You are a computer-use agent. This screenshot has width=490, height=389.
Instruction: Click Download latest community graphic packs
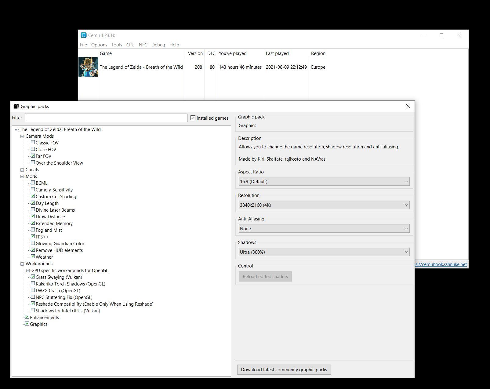(284, 369)
